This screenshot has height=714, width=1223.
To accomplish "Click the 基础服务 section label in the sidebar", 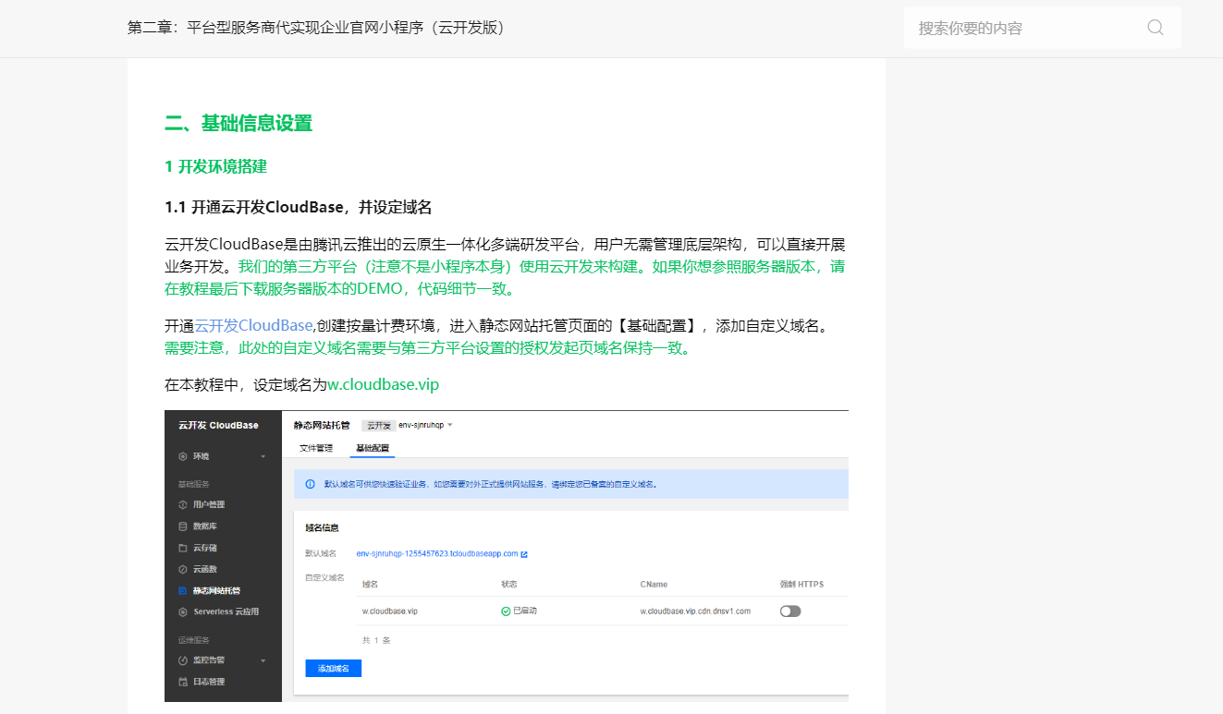I will point(194,483).
